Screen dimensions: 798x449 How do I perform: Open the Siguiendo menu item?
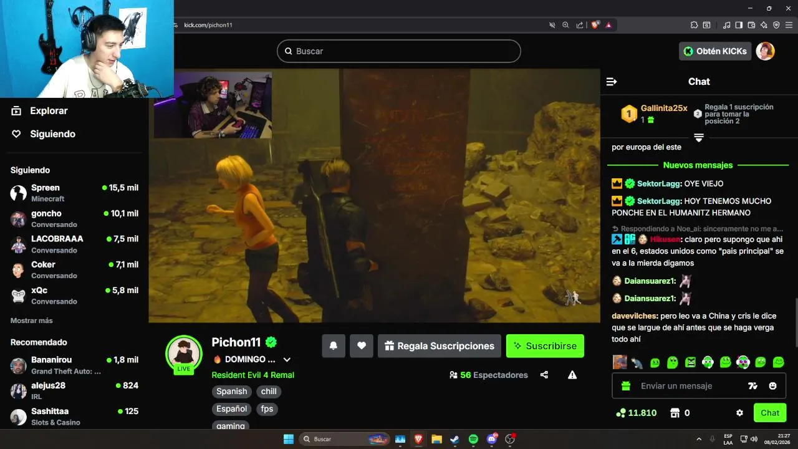43,134
